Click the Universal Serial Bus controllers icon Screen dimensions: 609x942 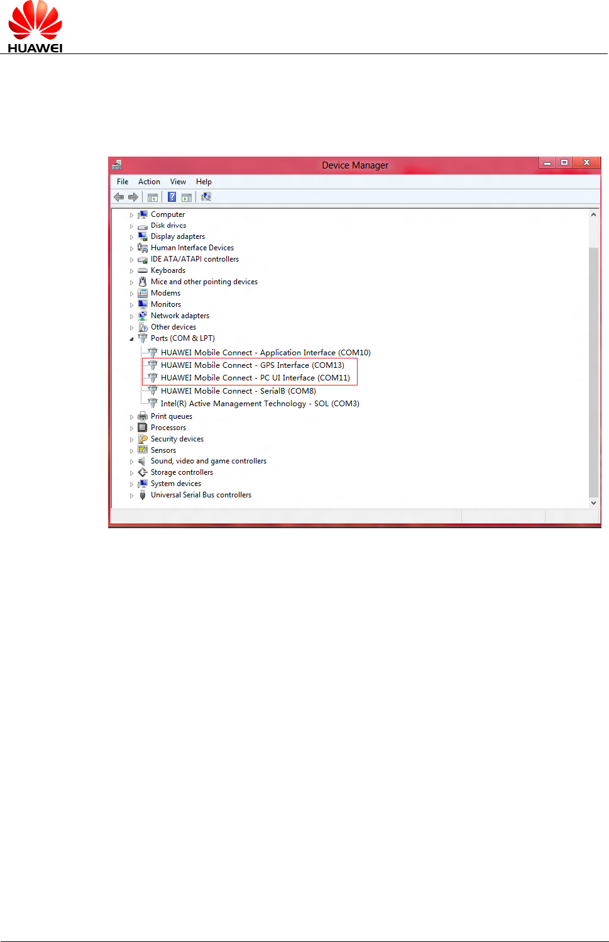[x=143, y=495]
